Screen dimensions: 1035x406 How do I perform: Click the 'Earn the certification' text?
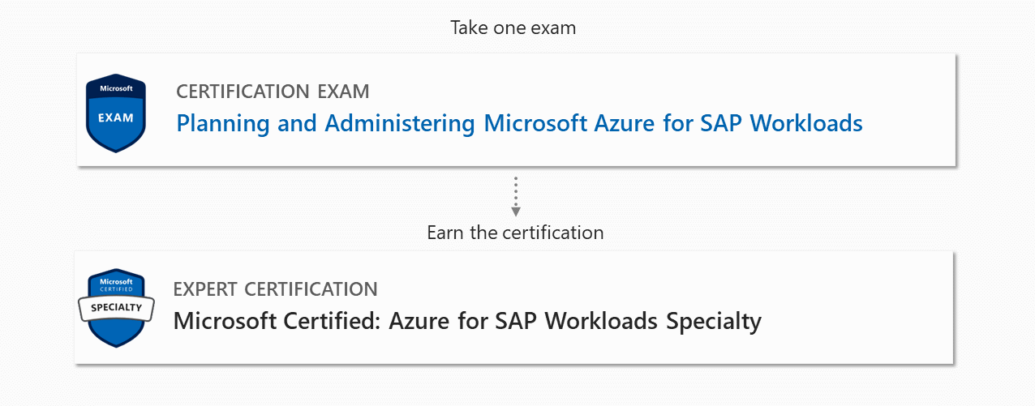click(515, 233)
